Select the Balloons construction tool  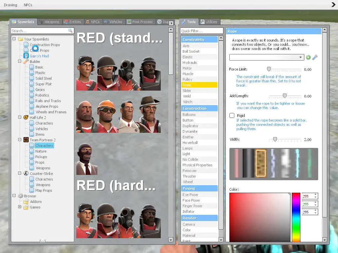pyautogui.click(x=199, y=115)
